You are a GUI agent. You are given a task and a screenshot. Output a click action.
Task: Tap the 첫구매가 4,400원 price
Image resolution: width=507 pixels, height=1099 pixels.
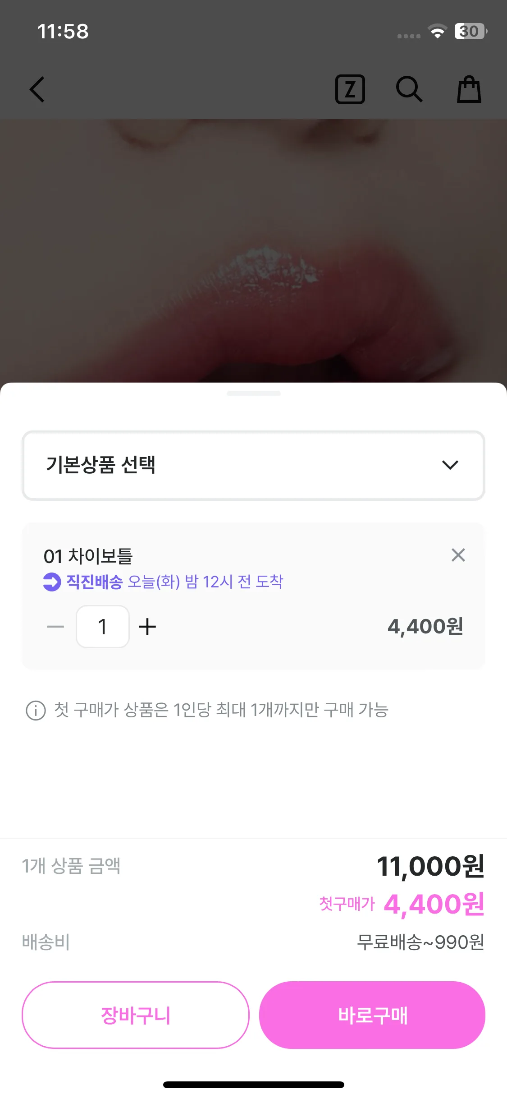click(x=434, y=904)
